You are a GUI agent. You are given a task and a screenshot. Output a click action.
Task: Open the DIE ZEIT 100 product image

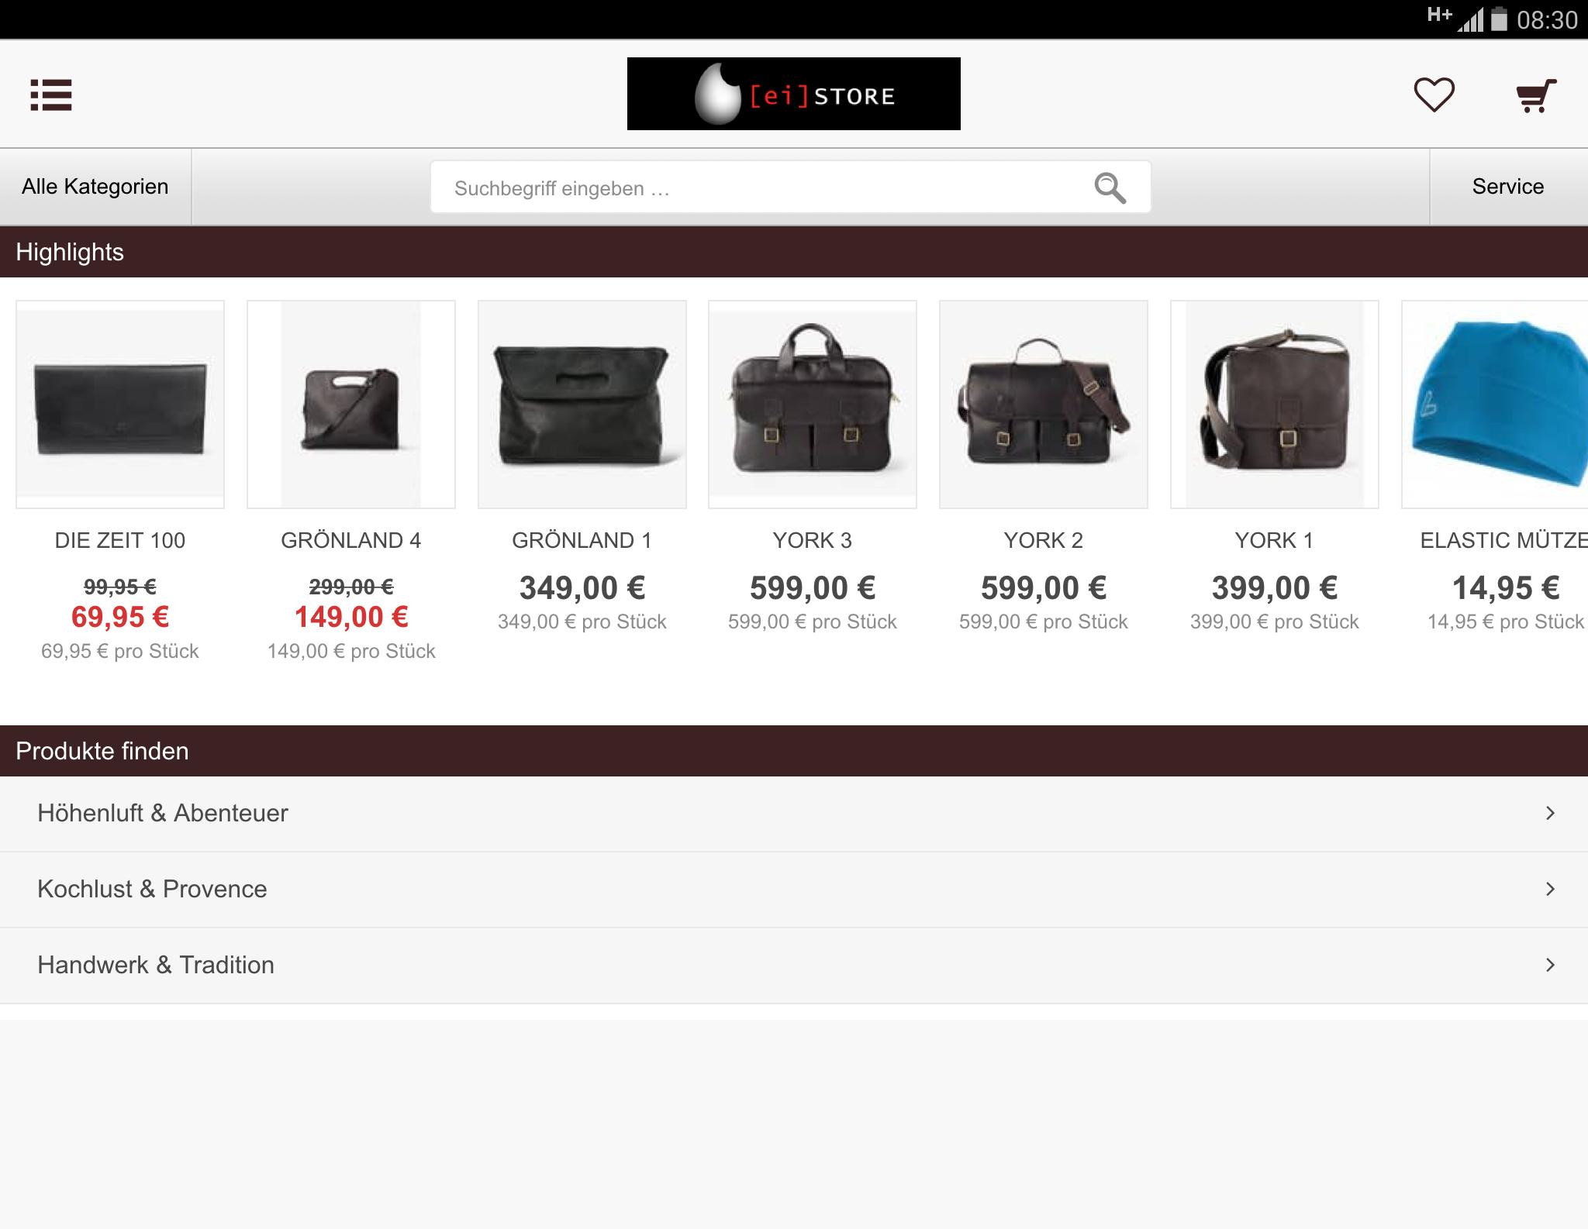pos(120,405)
